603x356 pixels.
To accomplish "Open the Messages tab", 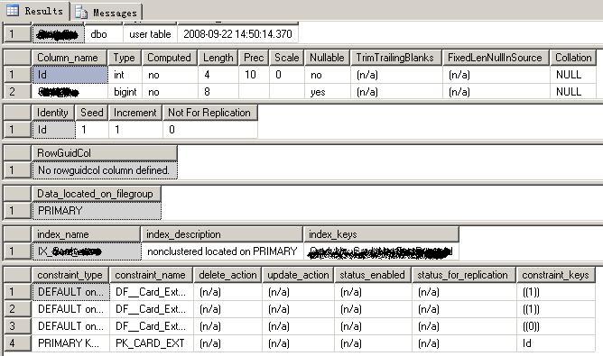I will pyautogui.click(x=107, y=13).
